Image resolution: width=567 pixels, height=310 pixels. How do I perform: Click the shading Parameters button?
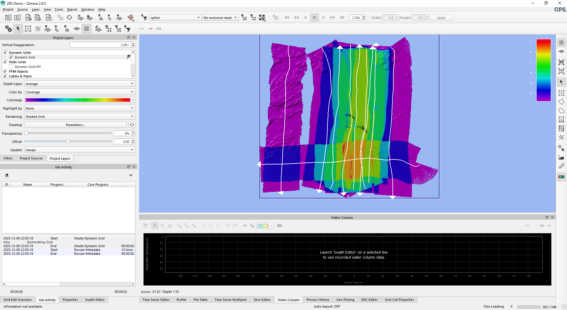point(75,125)
